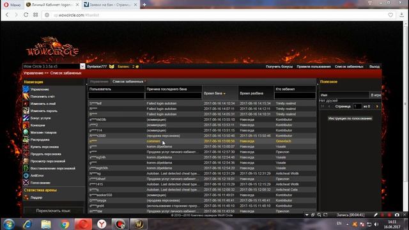Image resolution: width=409 pixels, height=230 pixels.
Task: Select ban row timed 2017-08-16 14:10:34
Action: 202,103
